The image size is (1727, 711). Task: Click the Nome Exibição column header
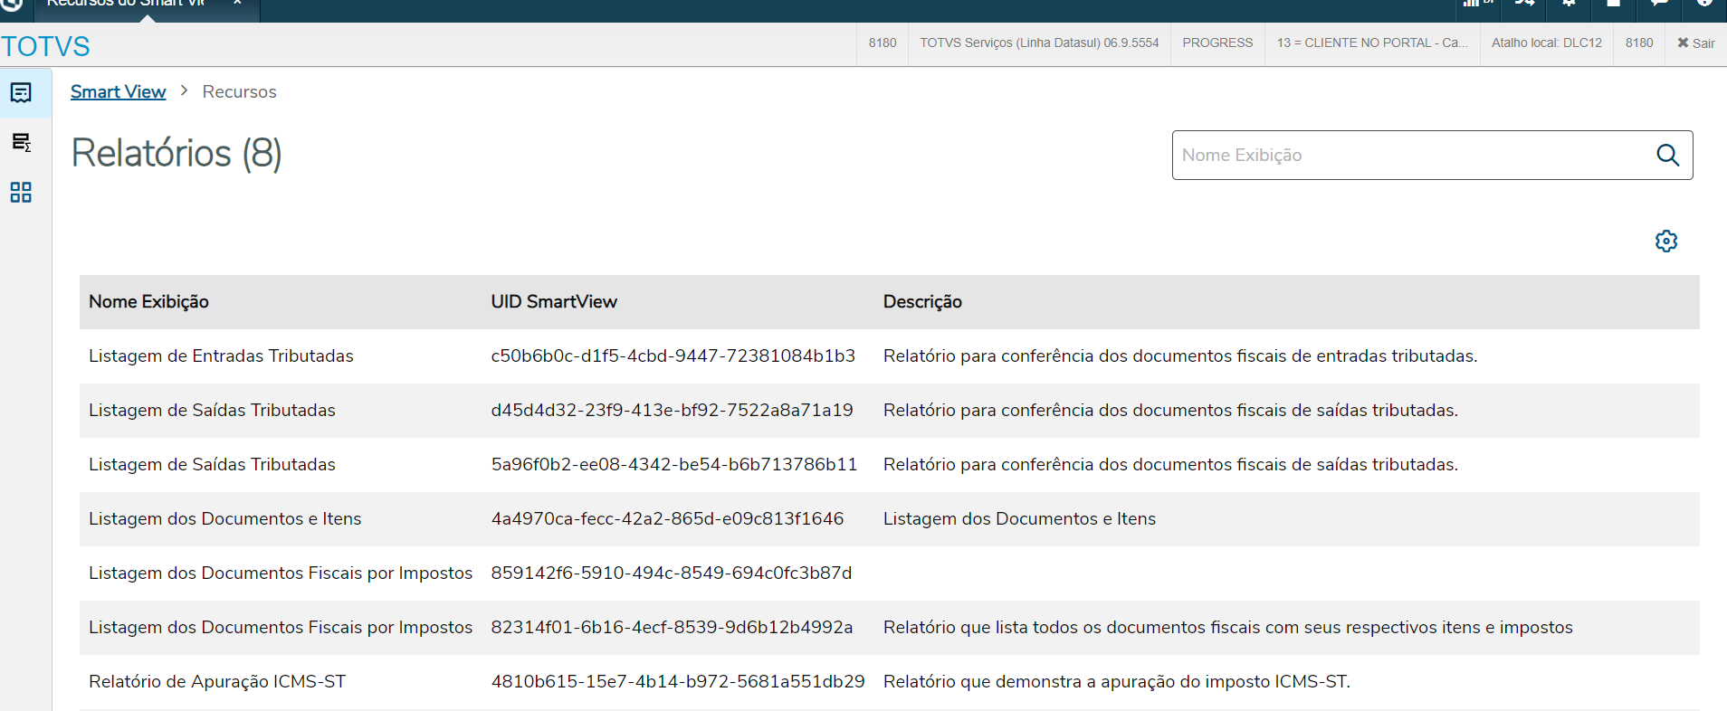pos(148,301)
